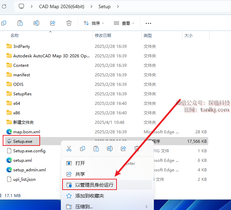This screenshot has height=210, width=231.
Task: Click the refresh icon in the address bar
Action: [4, 6]
